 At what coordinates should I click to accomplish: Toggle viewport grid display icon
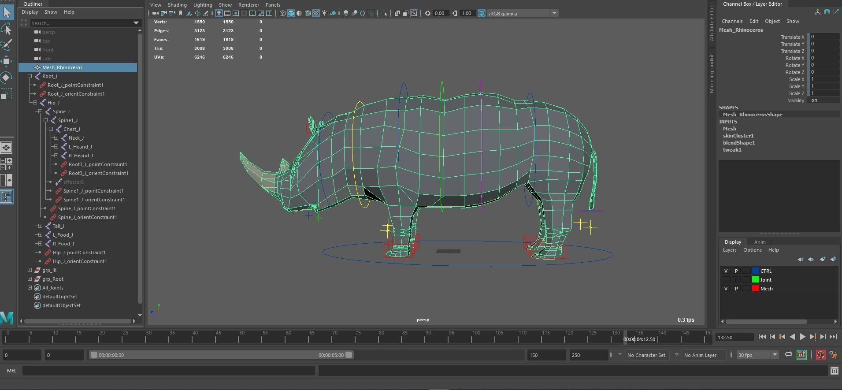pyautogui.click(x=219, y=13)
